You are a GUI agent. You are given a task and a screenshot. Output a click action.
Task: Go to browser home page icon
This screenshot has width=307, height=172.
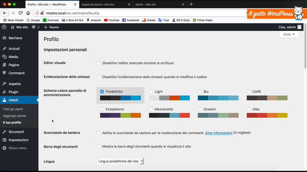click(x=28, y=13)
